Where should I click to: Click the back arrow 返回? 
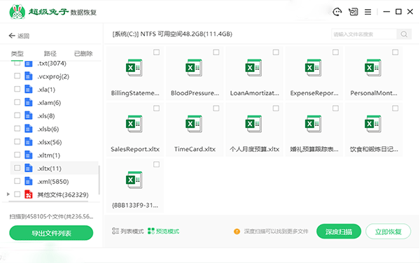19,36
